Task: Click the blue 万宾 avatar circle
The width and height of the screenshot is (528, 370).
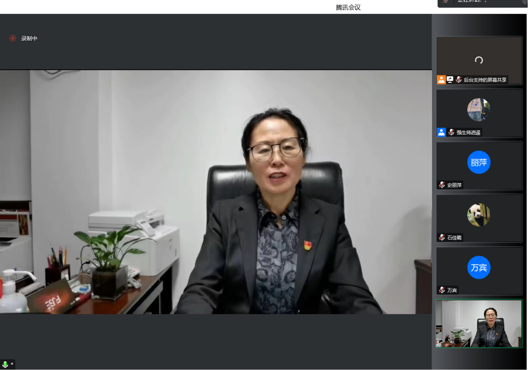Action: click(x=479, y=267)
